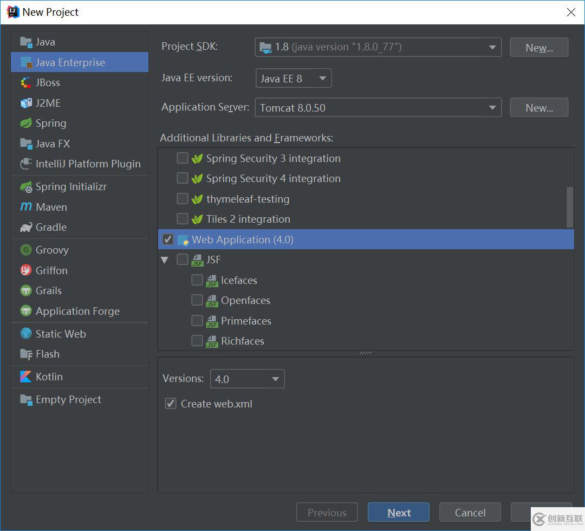
Task: Enable Spring Security 3 integration checkbox
Action: click(182, 158)
